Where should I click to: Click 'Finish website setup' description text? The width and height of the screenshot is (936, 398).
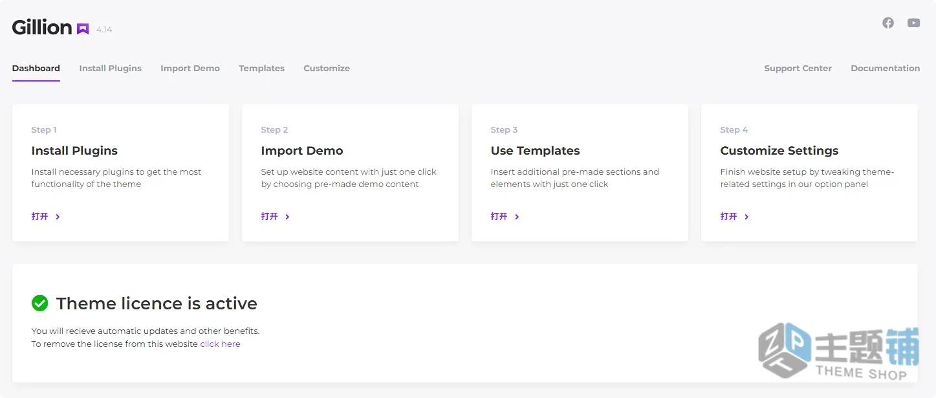(807, 178)
